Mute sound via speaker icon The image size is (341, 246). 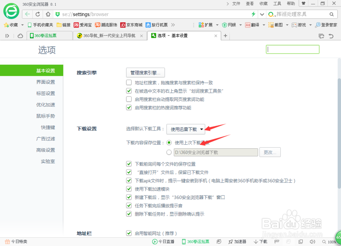(312, 242)
